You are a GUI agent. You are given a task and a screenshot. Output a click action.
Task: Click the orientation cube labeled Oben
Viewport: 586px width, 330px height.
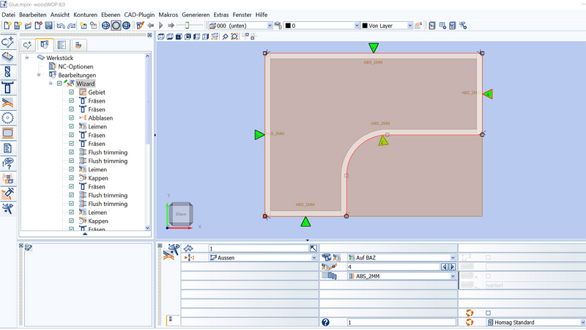(x=181, y=213)
